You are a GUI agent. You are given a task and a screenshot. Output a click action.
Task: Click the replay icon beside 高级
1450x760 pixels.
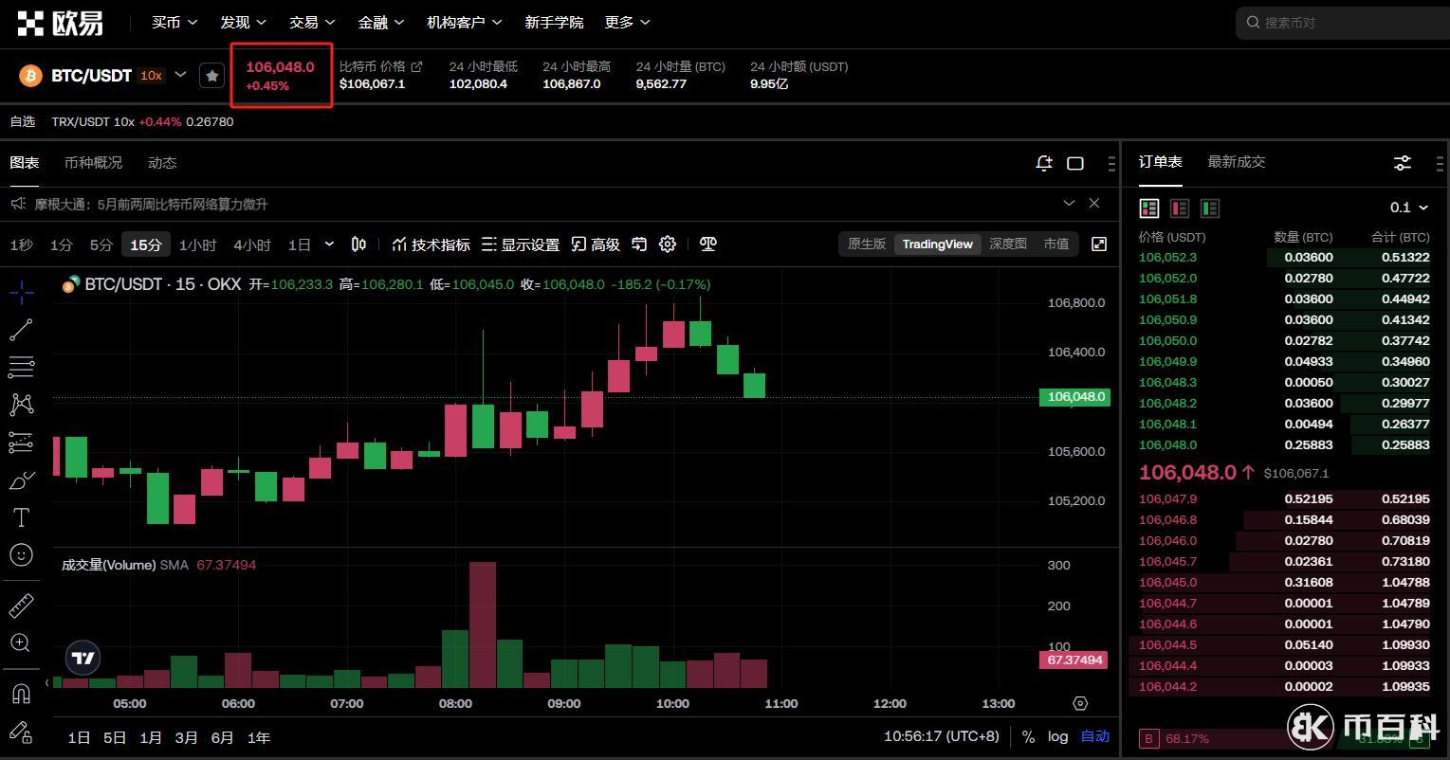pos(639,244)
